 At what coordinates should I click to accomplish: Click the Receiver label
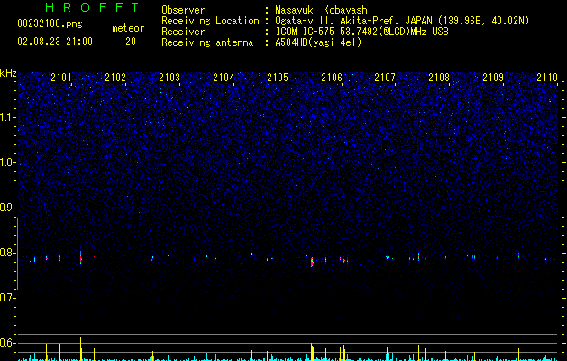tap(183, 32)
